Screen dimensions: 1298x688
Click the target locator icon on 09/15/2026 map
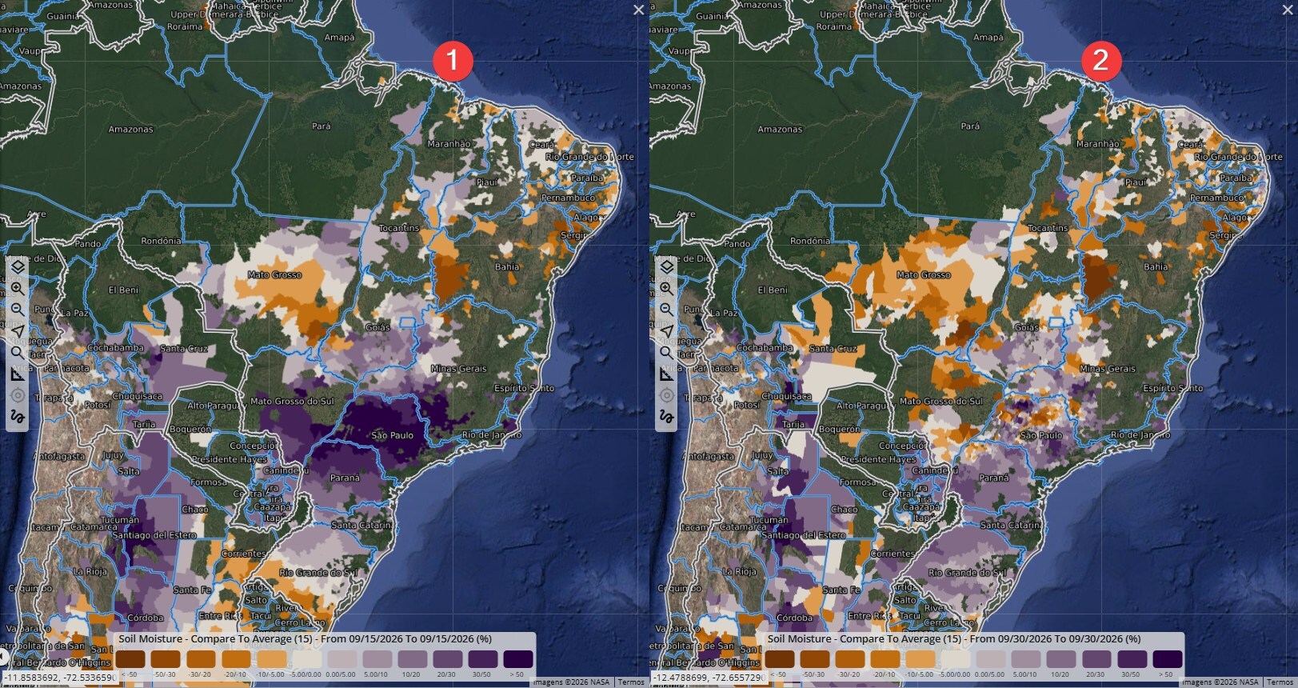(17, 395)
